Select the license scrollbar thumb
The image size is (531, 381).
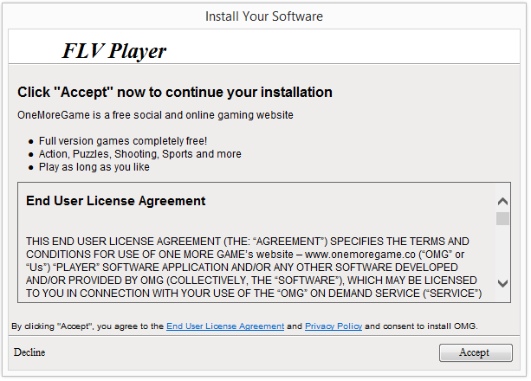click(x=502, y=218)
